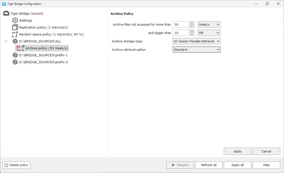Click the Apply all button
This screenshot has width=284, height=173.
pyautogui.click(x=237, y=165)
